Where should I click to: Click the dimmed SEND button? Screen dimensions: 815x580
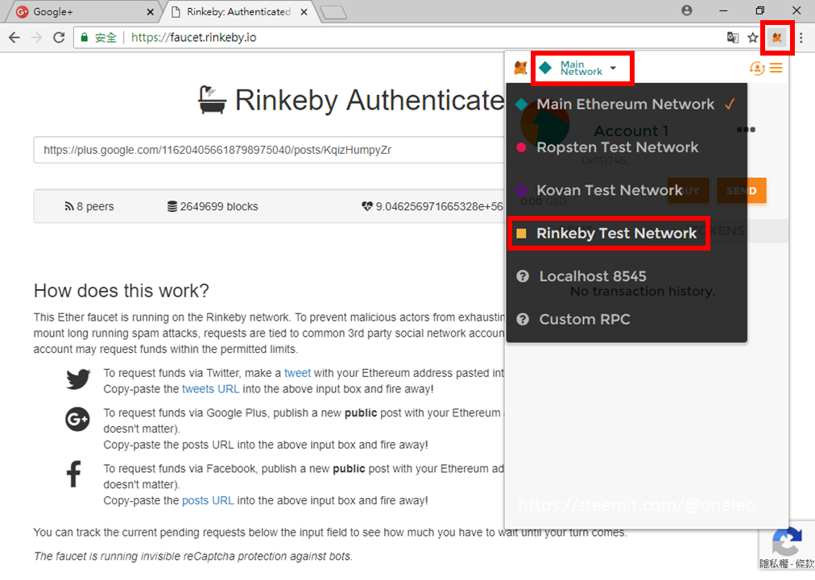(x=741, y=191)
